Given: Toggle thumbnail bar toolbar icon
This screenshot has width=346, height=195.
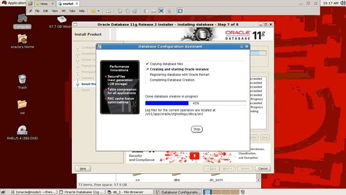Looking at the screenshot, I should click(154, 11).
